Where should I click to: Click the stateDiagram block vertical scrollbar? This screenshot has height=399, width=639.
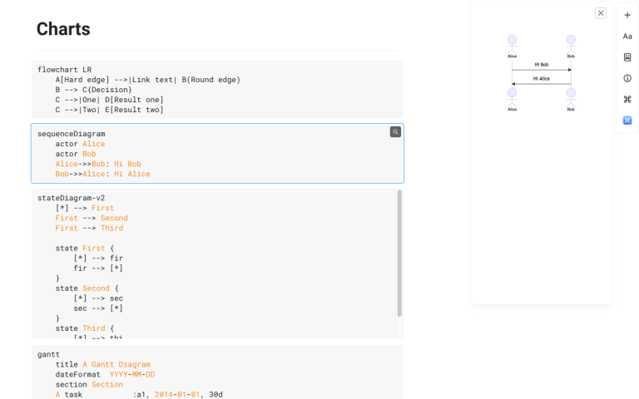pos(399,254)
